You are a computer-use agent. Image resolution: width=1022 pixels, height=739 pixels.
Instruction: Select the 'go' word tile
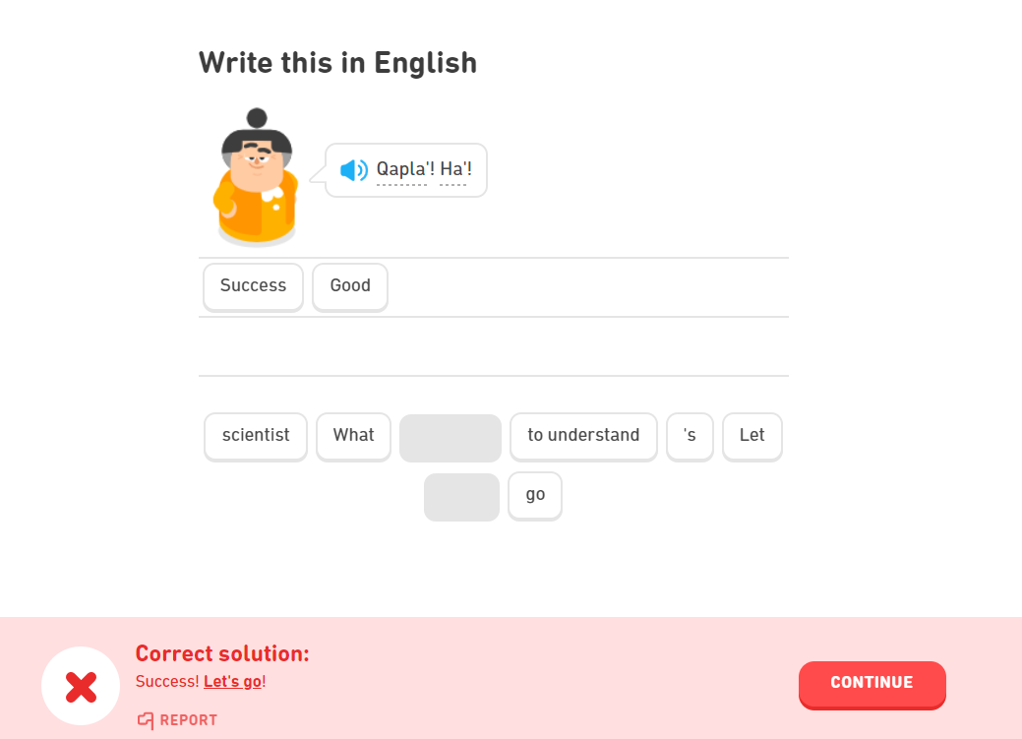click(x=535, y=495)
